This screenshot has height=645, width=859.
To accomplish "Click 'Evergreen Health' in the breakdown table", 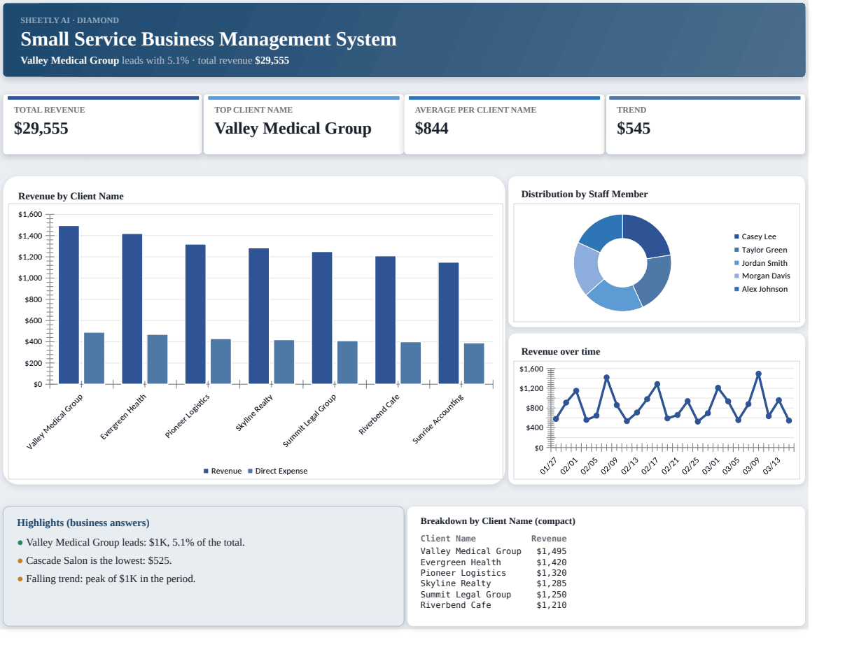I will tap(461, 562).
